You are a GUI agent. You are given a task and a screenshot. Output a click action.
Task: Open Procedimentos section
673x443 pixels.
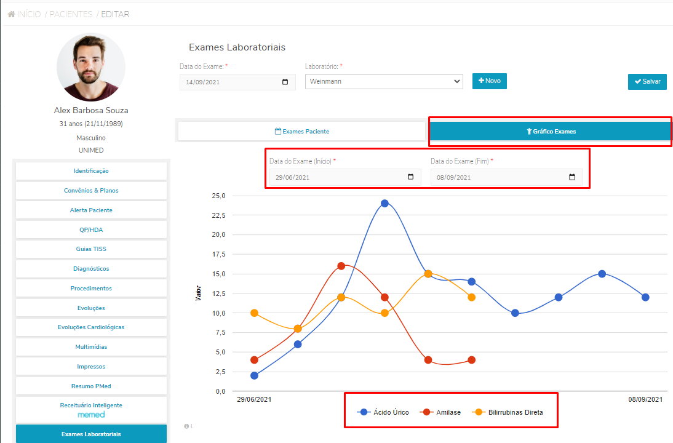pyautogui.click(x=91, y=289)
